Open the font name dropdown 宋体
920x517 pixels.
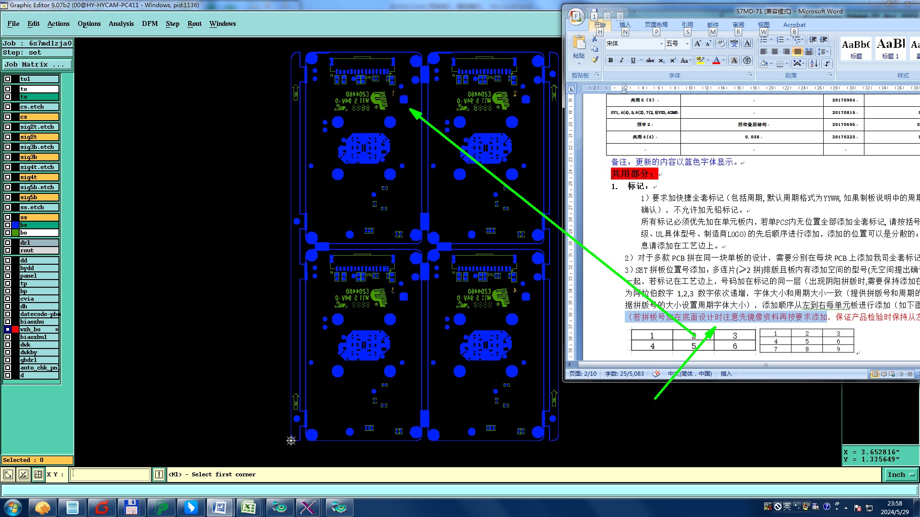[x=661, y=44]
